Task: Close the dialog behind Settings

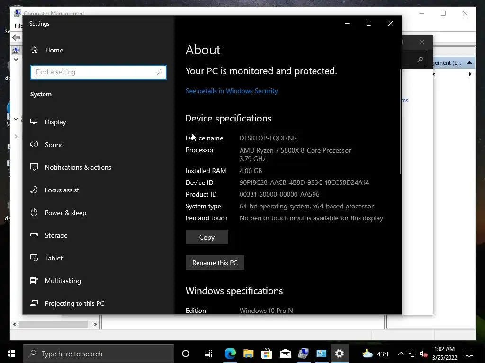Action: pos(422,42)
